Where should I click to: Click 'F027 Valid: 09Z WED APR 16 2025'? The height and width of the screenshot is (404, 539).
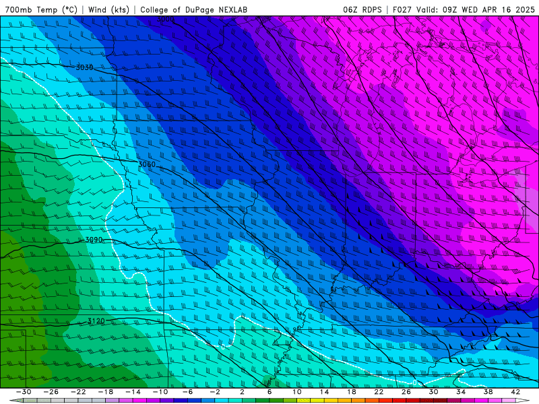pos(464,9)
